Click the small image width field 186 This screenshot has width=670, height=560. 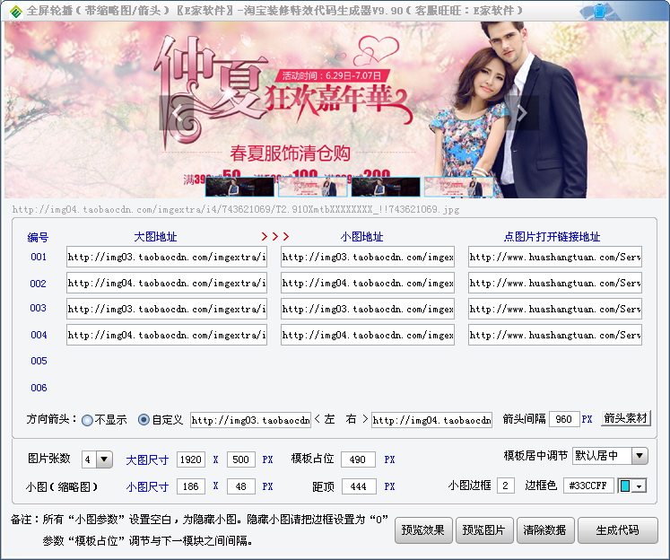[190, 486]
